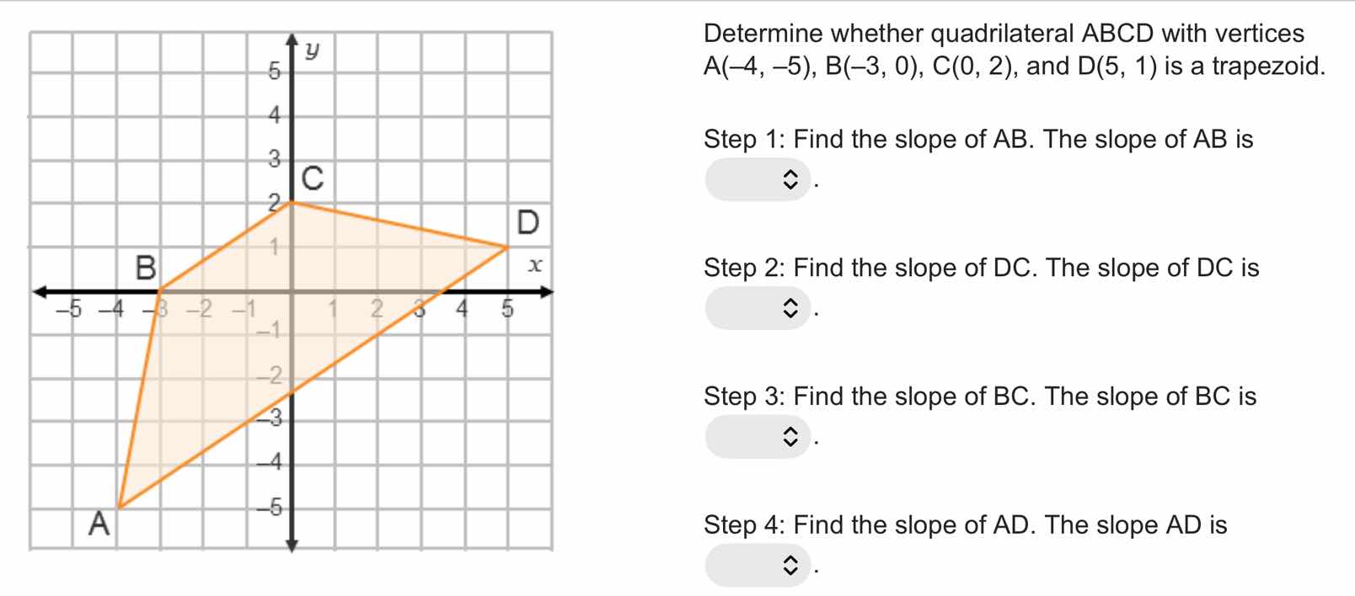Viewport: 1355px width, 596px height.
Task: Click the Step 1 instruction text
Action: [x=977, y=139]
